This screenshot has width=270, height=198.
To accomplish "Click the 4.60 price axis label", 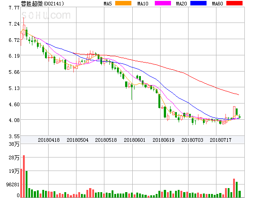I will pyautogui.click(x=14, y=104).
